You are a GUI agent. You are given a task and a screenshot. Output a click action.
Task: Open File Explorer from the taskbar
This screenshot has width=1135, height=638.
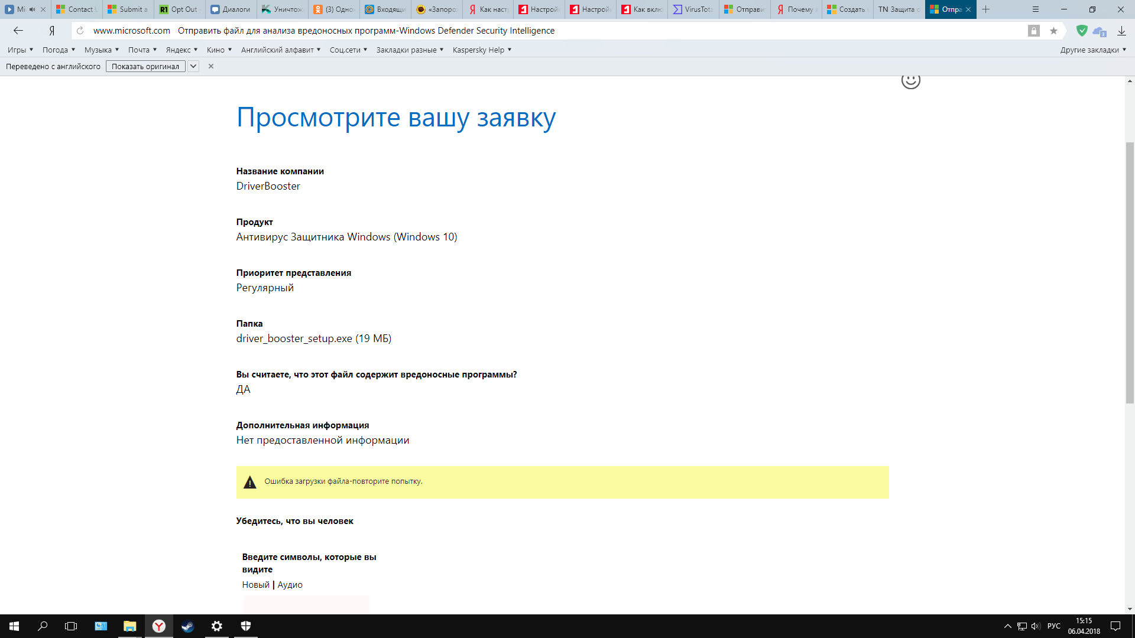129,626
